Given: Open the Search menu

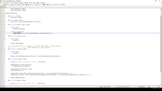Looking at the screenshot, I should (7, 3).
